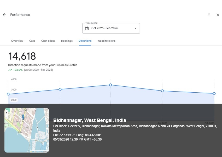This screenshot has width=222, height=157.
Task: Expand the Time period dropdown arrow
Action: tap(135, 28)
